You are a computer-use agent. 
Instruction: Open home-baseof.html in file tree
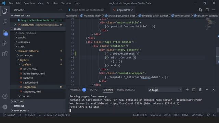pos(34,73)
